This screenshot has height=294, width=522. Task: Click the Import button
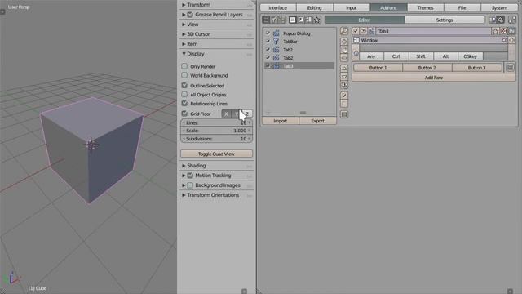(x=281, y=121)
